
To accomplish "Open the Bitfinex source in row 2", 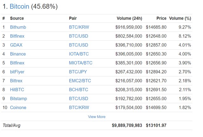I will pos(17,36).
